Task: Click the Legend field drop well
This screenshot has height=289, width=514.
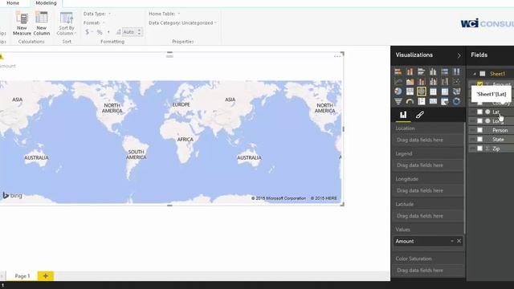Action: (428, 165)
